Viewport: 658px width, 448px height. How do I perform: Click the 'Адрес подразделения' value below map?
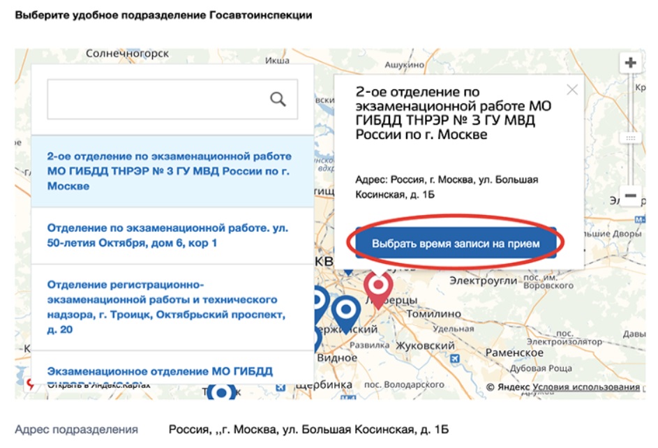coord(308,430)
